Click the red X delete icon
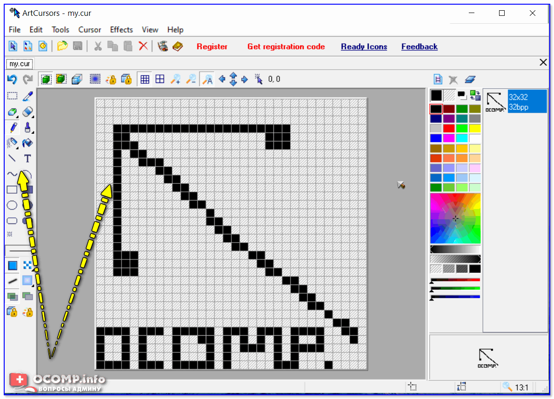 point(143,46)
